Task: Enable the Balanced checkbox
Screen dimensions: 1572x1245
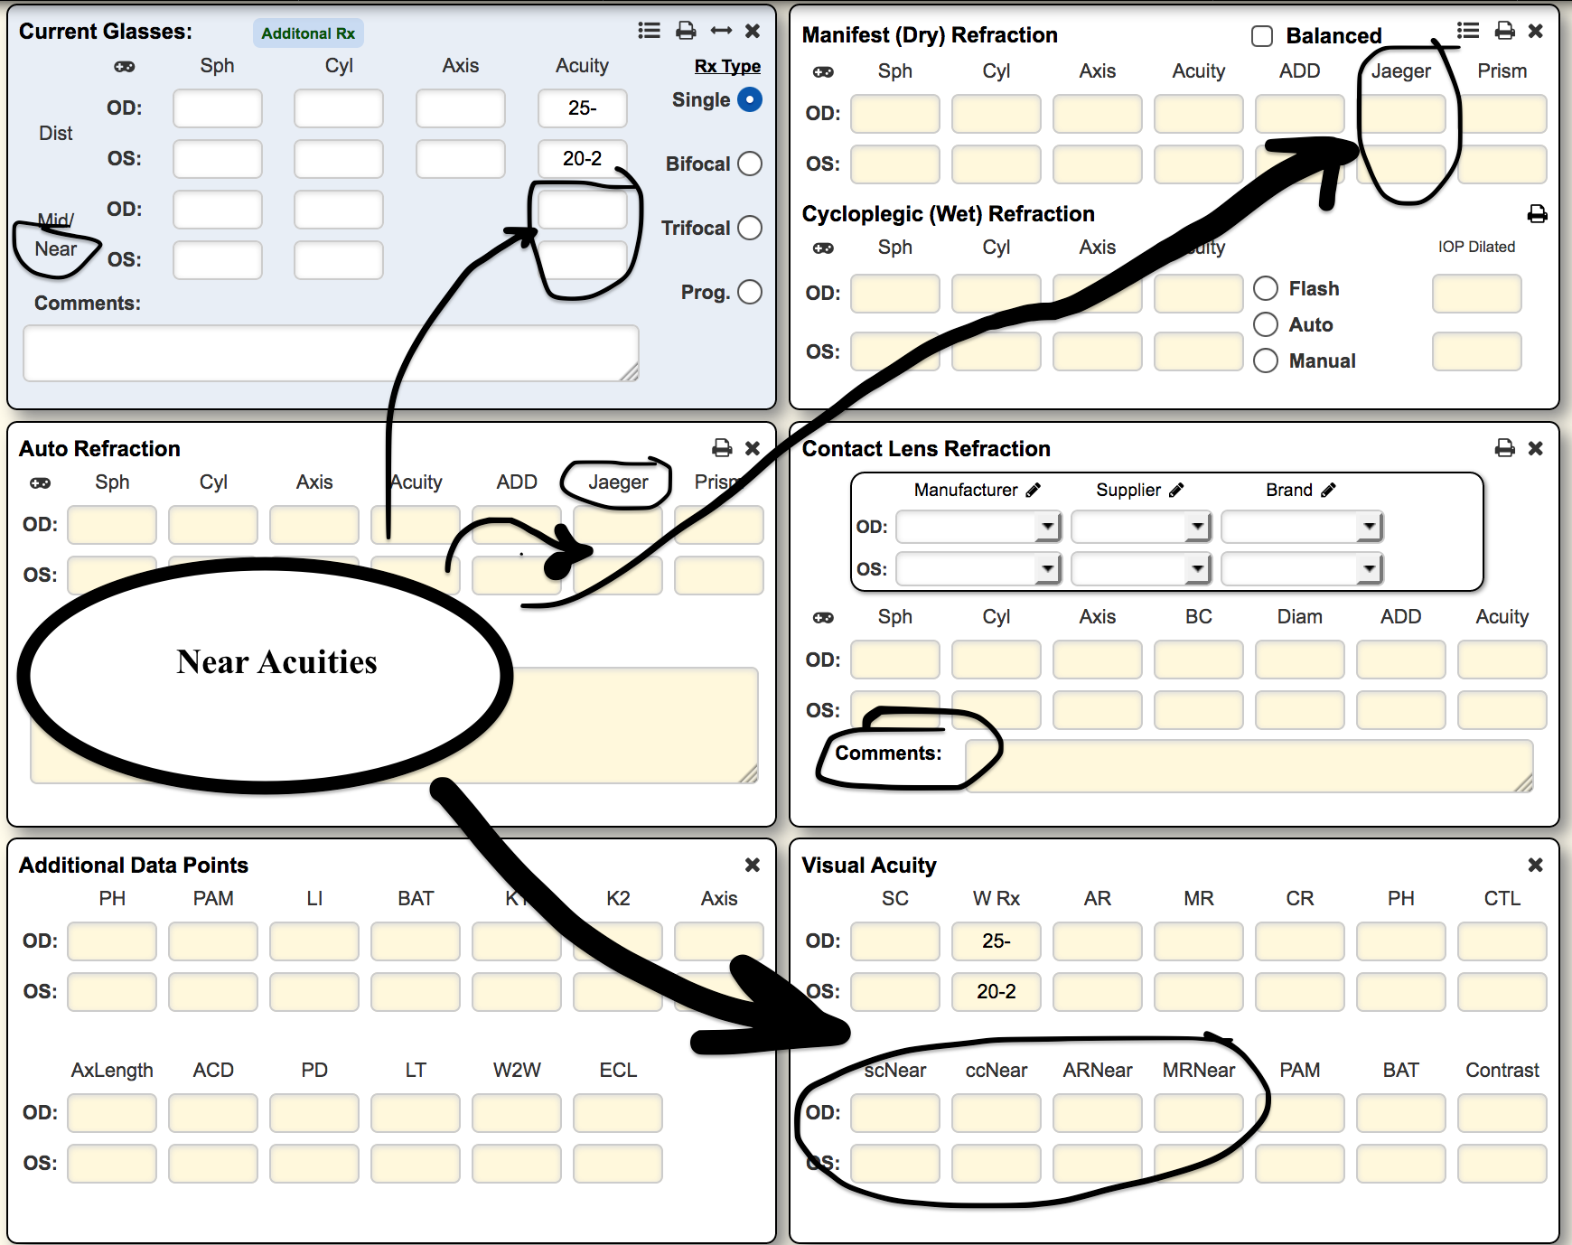Action: (x=1262, y=36)
